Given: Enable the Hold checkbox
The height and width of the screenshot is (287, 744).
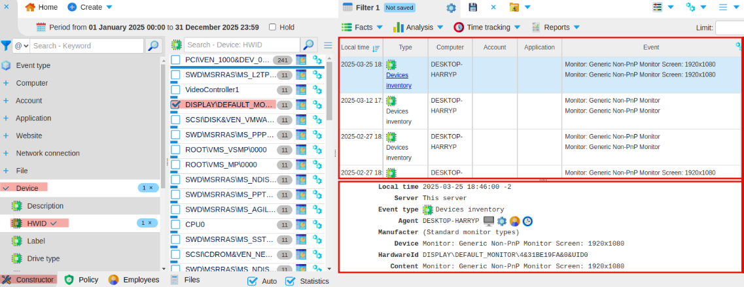Looking at the screenshot, I should 273,27.
